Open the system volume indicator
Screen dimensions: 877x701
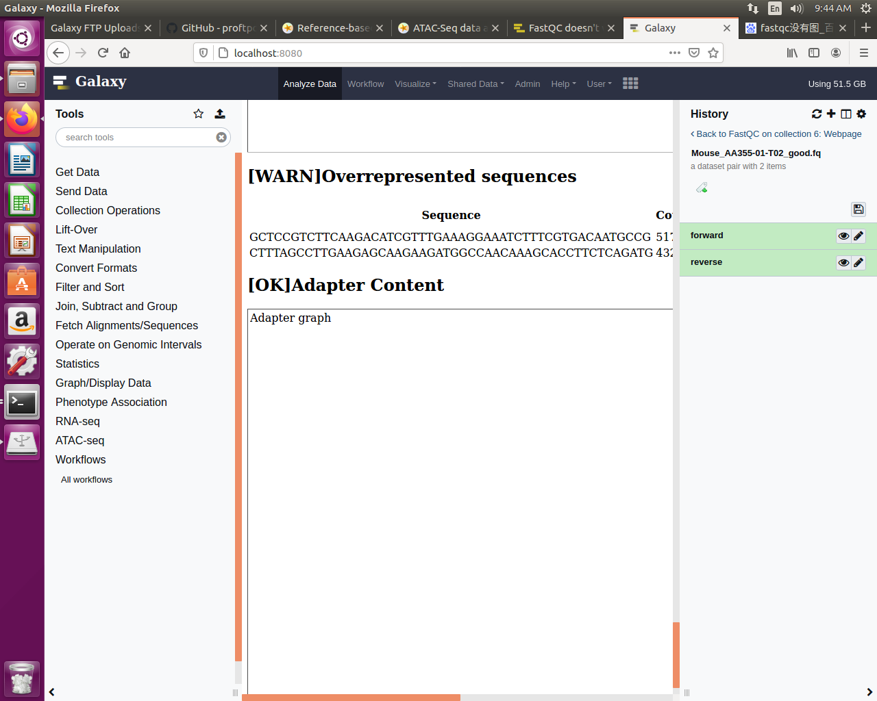(x=796, y=8)
